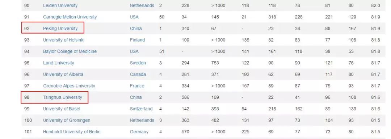Open Baylor College of Medicine link
The height and width of the screenshot is (139, 391).
(70, 51)
